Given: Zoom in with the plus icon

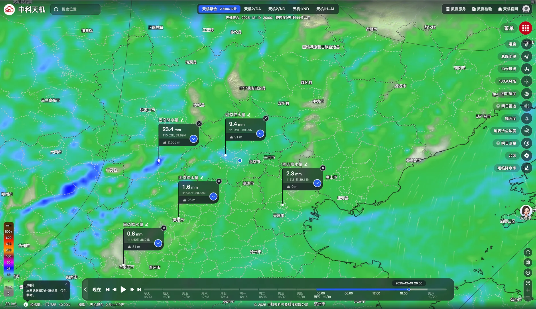Looking at the screenshot, I should 528,290.
